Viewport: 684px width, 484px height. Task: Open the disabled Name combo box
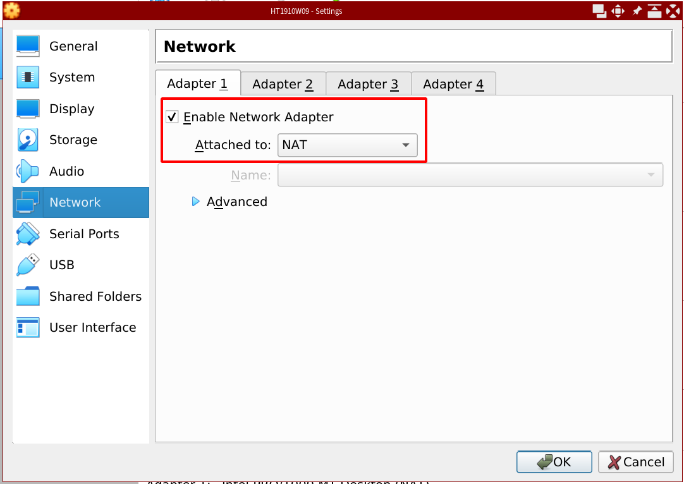pos(470,175)
